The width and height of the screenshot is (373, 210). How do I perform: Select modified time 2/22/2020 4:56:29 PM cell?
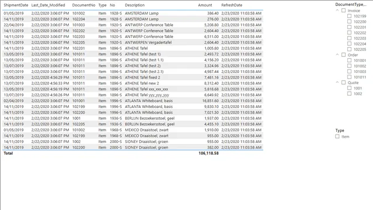pyautogui.click(x=50, y=78)
